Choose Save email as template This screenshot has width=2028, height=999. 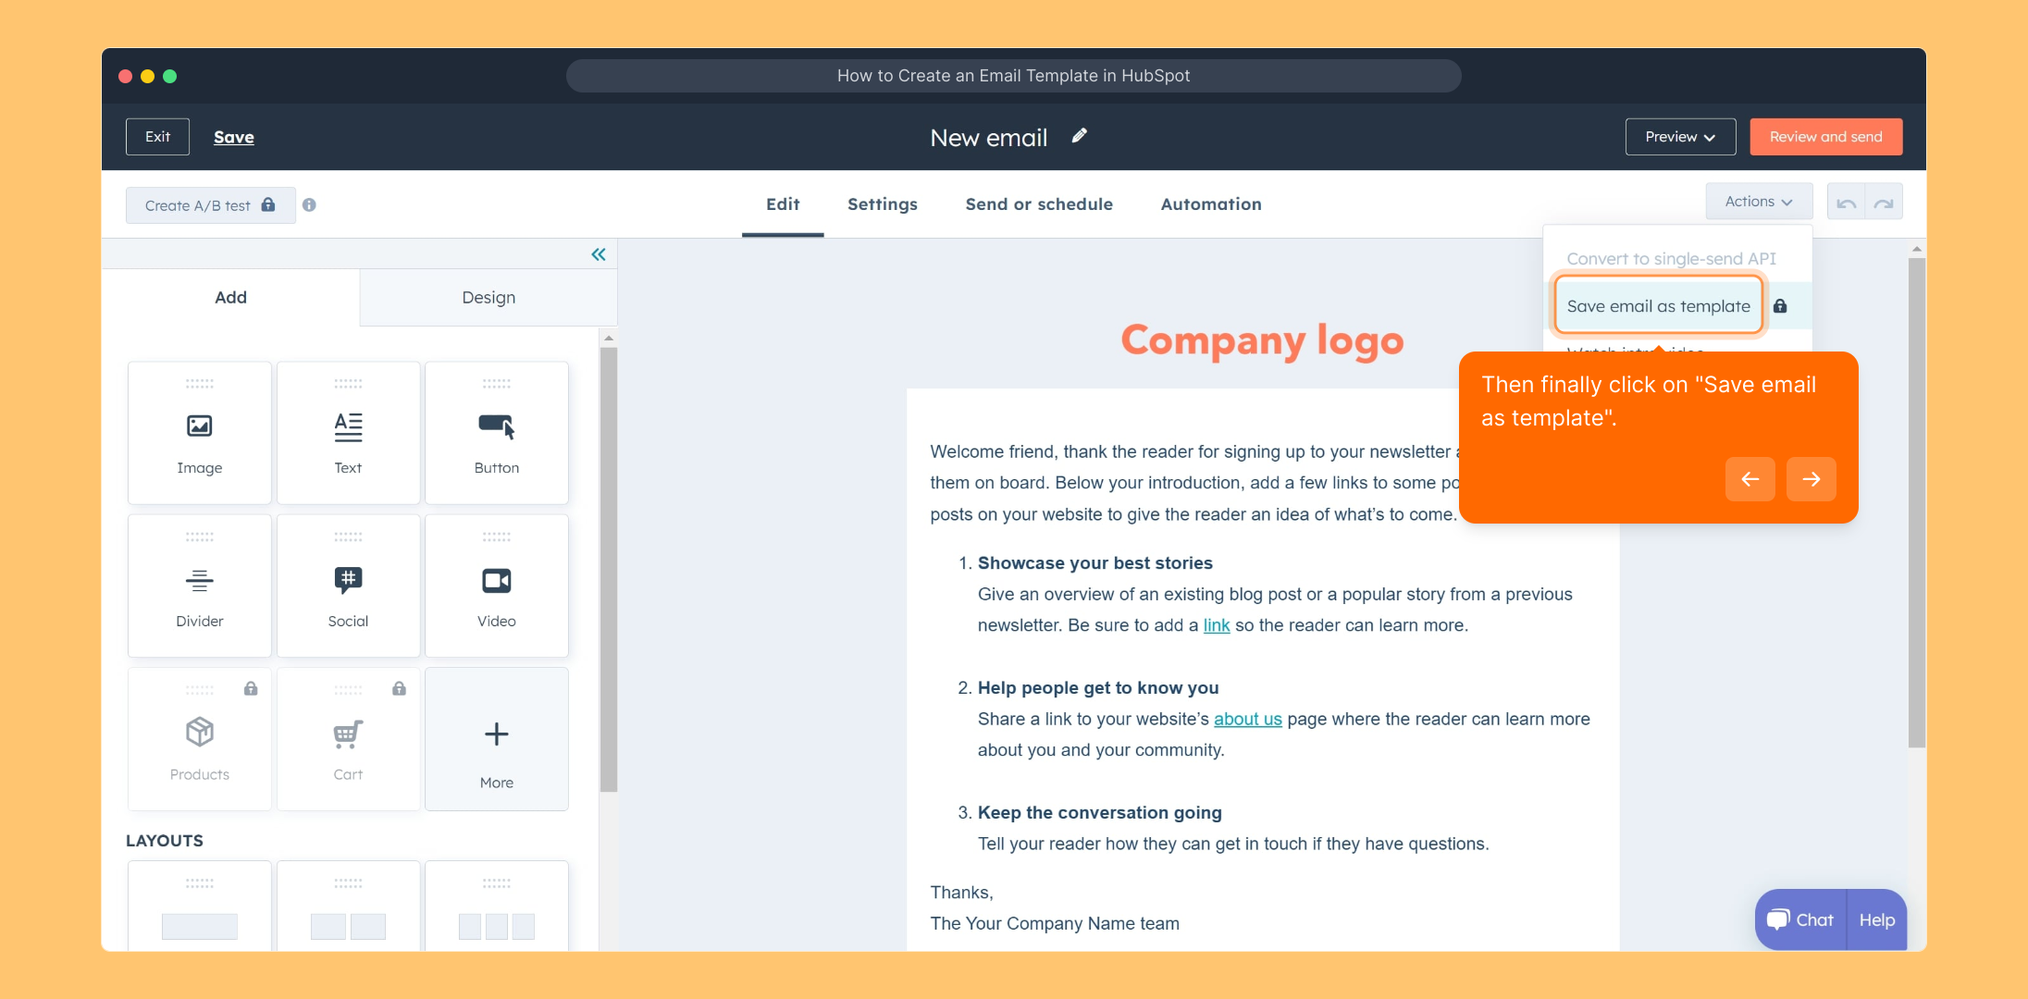coord(1658,306)
